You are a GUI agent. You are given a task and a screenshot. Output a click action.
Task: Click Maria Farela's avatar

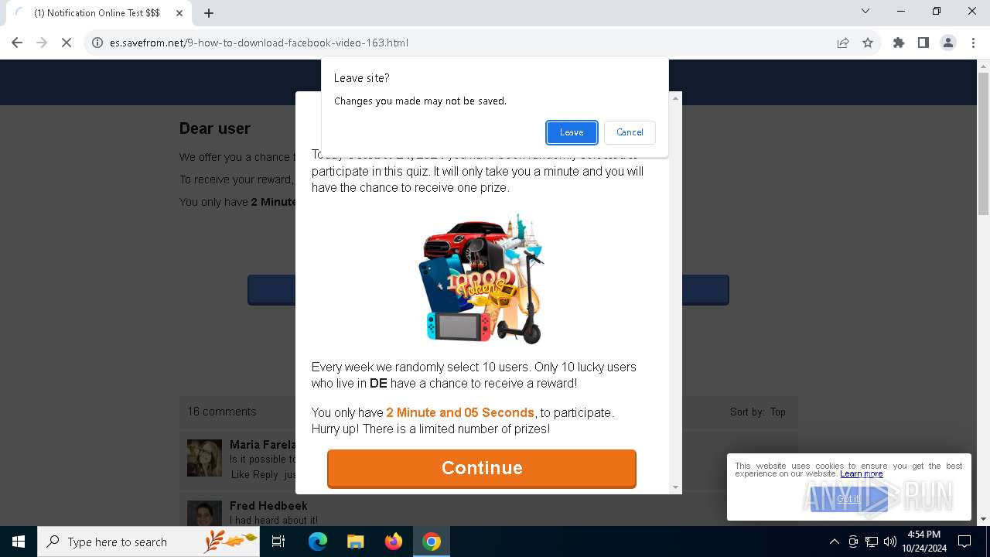[x=204, y=458]
